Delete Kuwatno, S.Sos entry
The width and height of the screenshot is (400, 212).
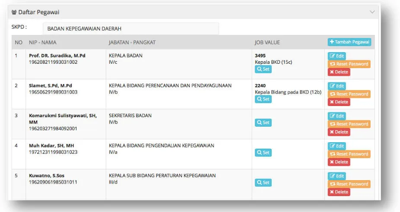click(x=339, y=192)
